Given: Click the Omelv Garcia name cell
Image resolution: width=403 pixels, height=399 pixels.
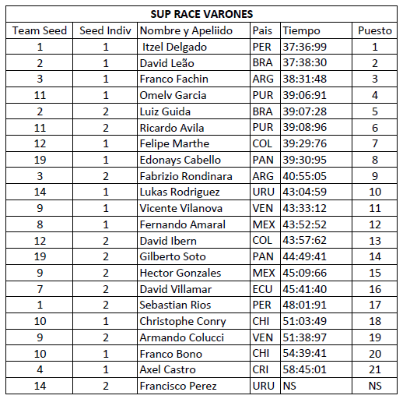Looking at the screenshot, I should pos(194,95).
